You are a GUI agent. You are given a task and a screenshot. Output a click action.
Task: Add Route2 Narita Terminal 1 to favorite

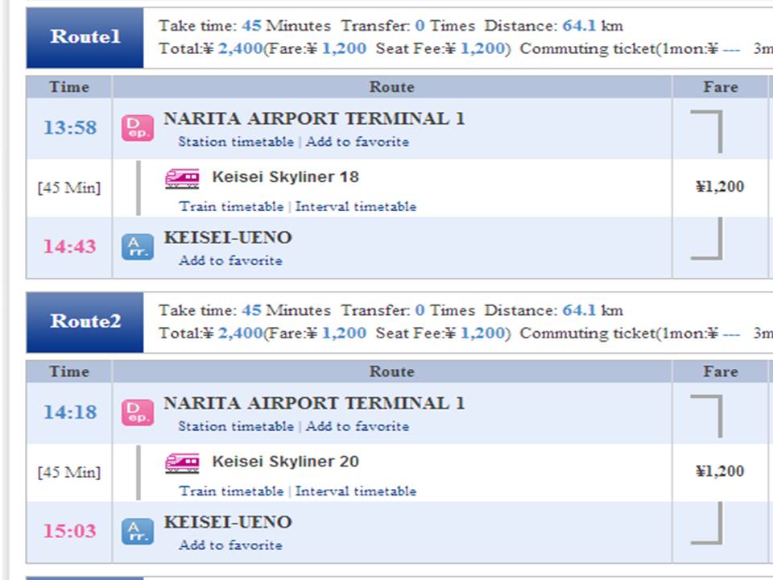coord(358,426)
